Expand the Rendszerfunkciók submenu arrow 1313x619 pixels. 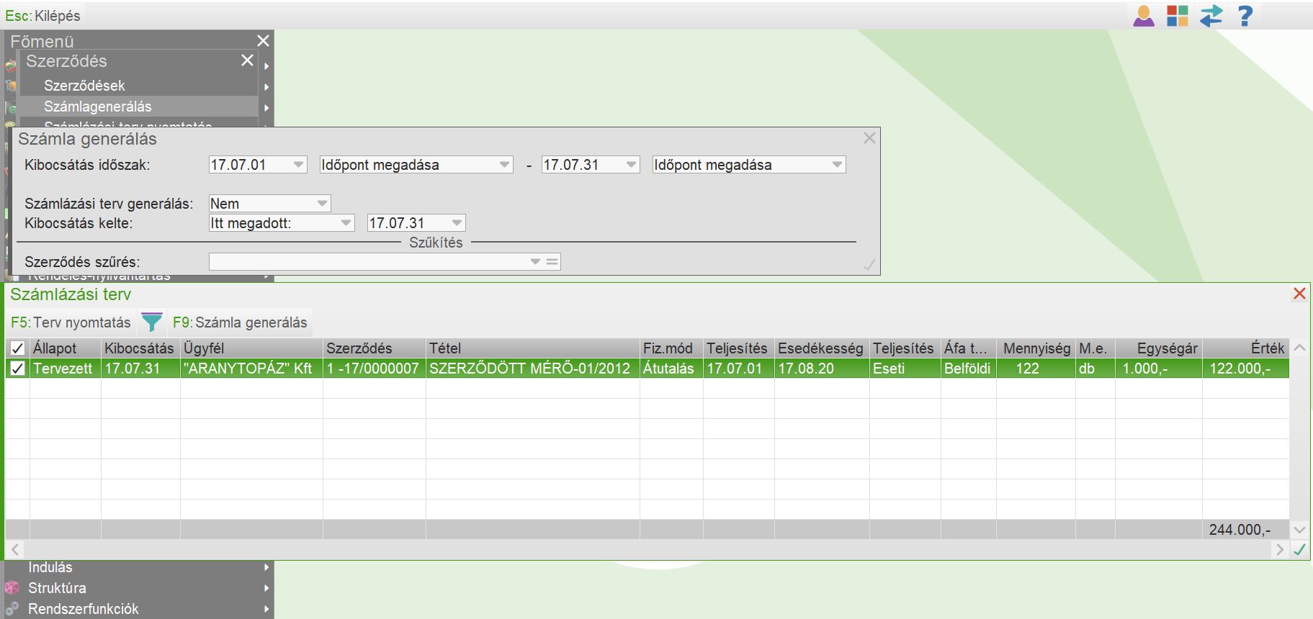point(266,609)
